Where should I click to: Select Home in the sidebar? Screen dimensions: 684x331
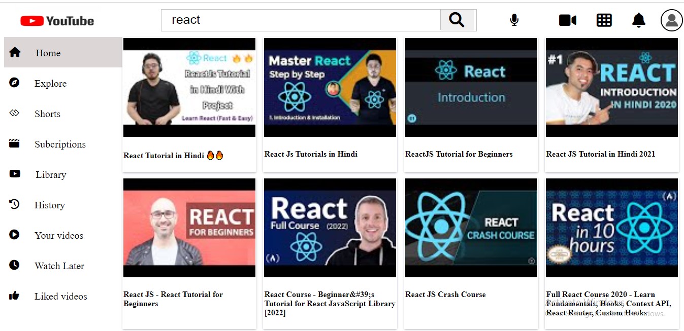(x=48, y=53)
